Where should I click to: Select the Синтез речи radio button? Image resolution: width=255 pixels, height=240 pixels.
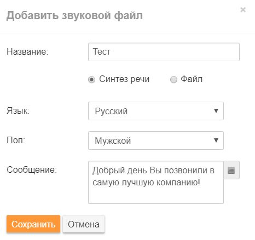click(x=91, y=80)
